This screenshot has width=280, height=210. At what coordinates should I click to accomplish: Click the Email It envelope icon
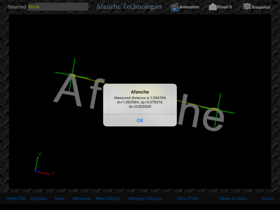[x=213, y=7]
